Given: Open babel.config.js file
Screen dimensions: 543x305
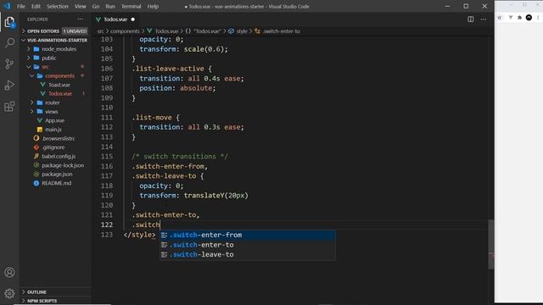Looking at the screenshot, I should coord(55,156).
